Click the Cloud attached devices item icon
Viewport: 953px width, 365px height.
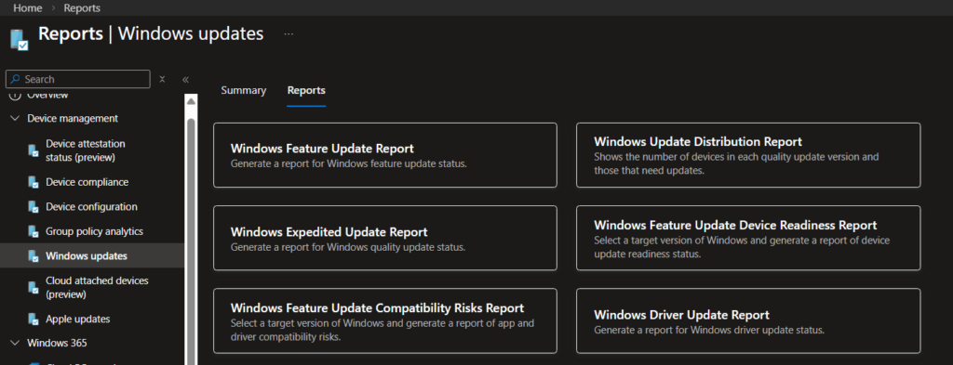[34, 287]
